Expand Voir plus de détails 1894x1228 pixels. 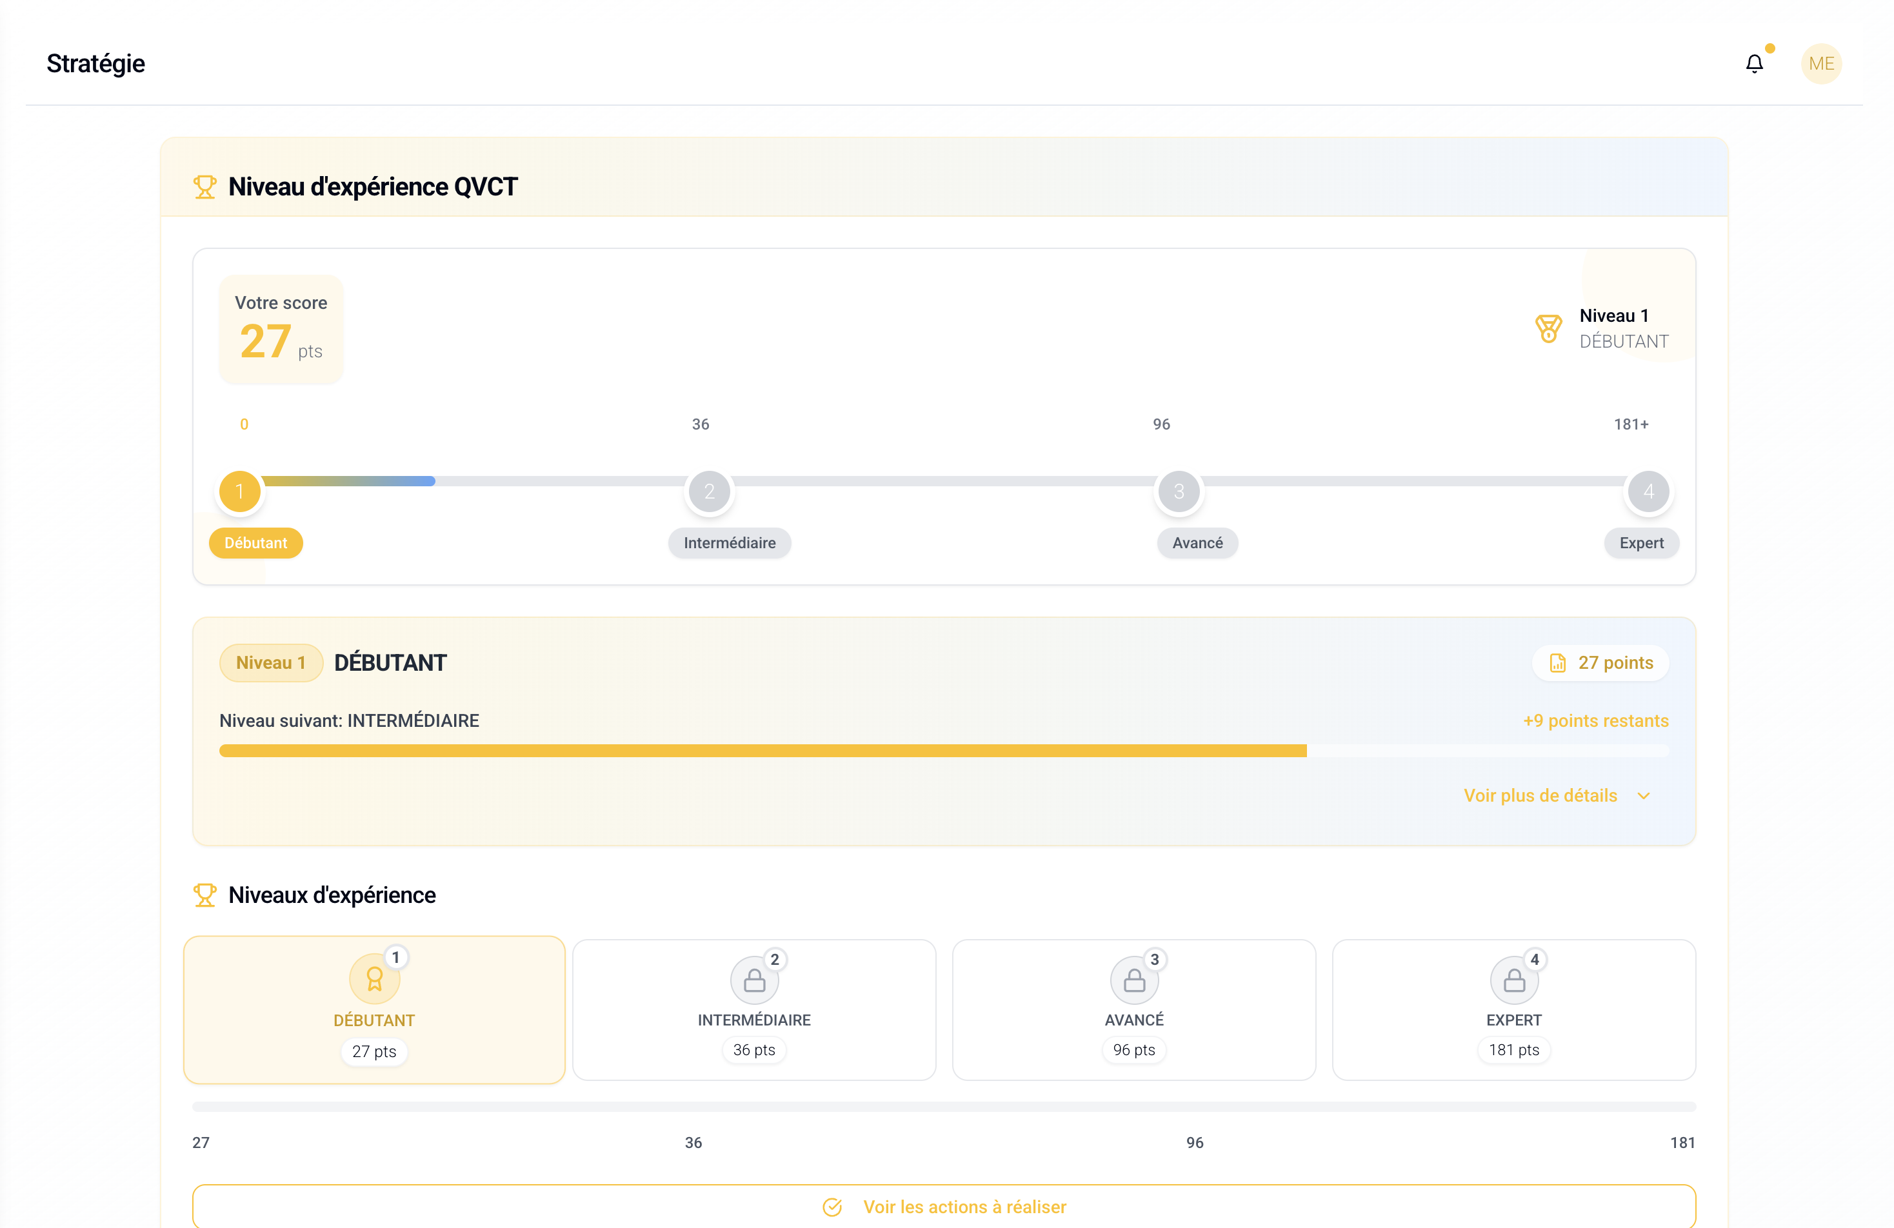coord(1557,796)
